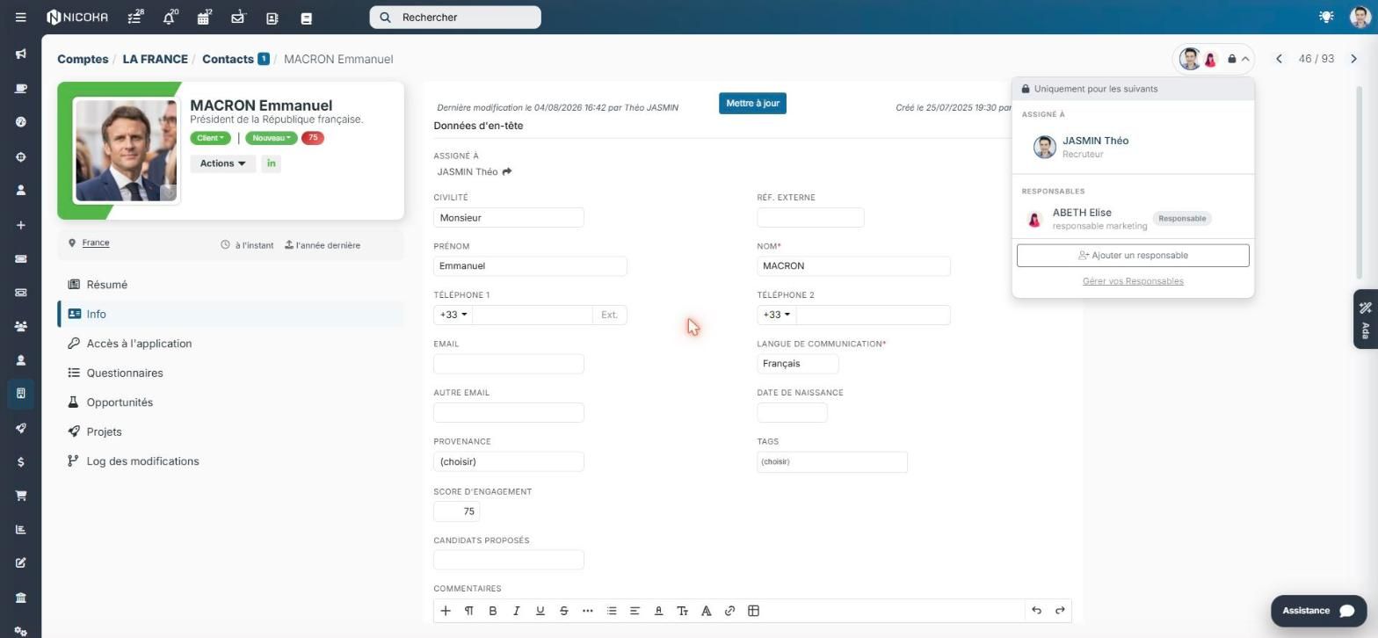Open Téléphone 1 country code dropdown
The height and width of the screenshot is (638, 1378).
coord(453,315)
